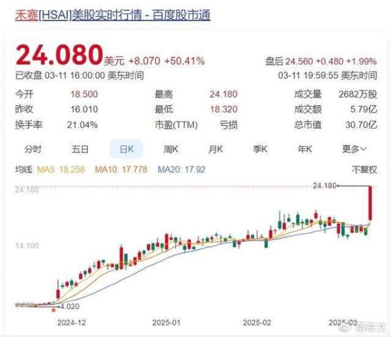The width and height of the screenshot is (391, 337).
Task: Select the 季K quarterly tab
Action: (261, 149)
